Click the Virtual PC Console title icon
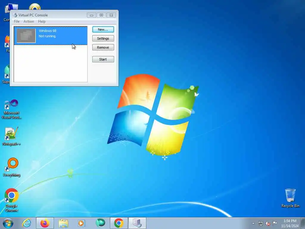This screenshot has height=229, width=305. point(15,15)
